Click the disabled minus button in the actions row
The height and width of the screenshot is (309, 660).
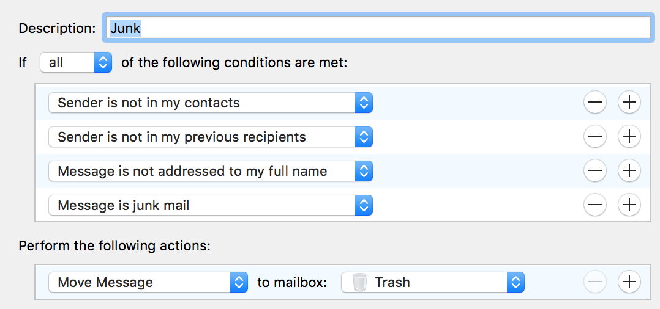[x=595, y=282]
